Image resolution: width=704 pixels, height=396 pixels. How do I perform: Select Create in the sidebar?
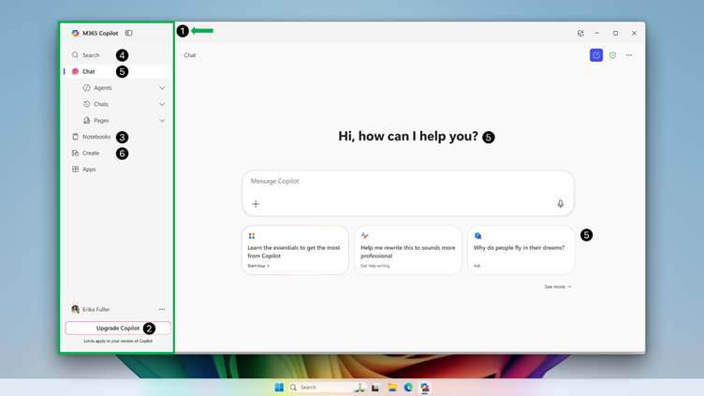(91, 154)
